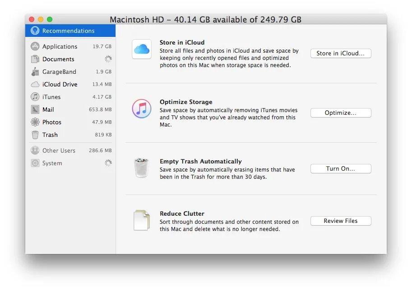The width and height of the screenshot is (412, 290).
Task: Click the iCloud Drive cloud icon
Action: point(35,84)
